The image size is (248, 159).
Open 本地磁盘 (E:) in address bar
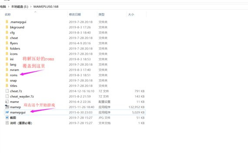tap(20, 7)
